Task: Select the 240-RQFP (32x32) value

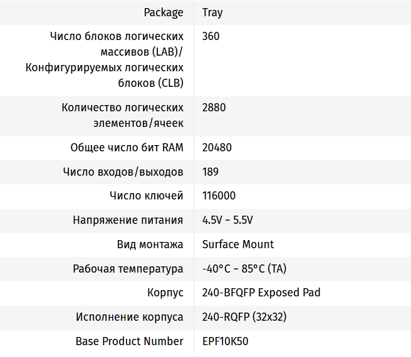Action: (244, 317)
